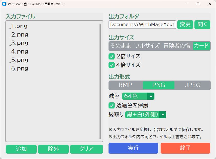Image resolution: width=216 pixels, height=159 pixels.
Task: Click the 追加 button to add files
Action: pyautogui.click(x=21, y=149)
